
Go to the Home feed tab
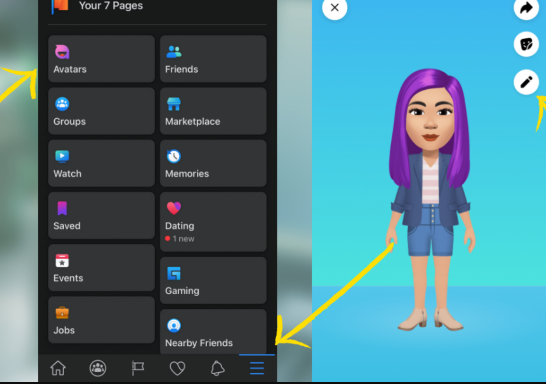coord(58,368)
